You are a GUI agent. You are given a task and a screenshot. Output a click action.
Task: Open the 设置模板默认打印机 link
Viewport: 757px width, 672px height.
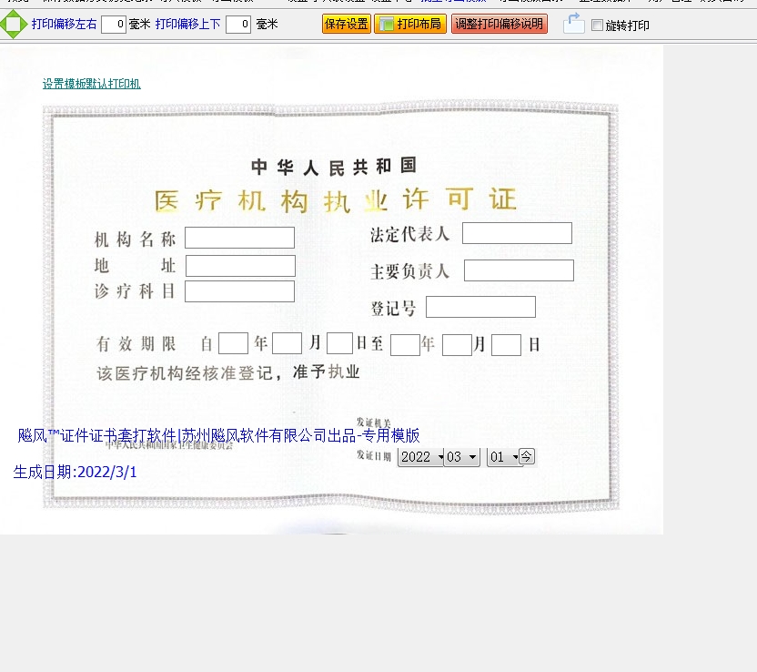click(91, 84)
